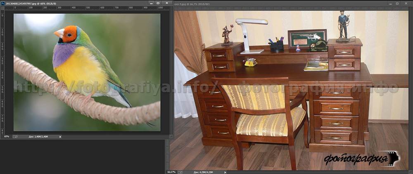Maximize the bird image document window

[158, 3]
